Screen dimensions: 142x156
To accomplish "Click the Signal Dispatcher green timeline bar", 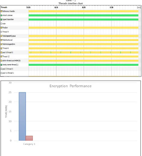I will pyautogui.click(x=83, y=20).
